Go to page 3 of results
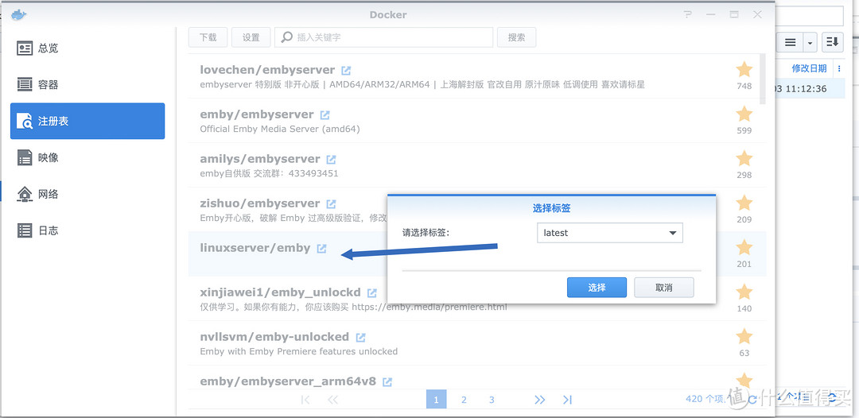 point(492,400)
